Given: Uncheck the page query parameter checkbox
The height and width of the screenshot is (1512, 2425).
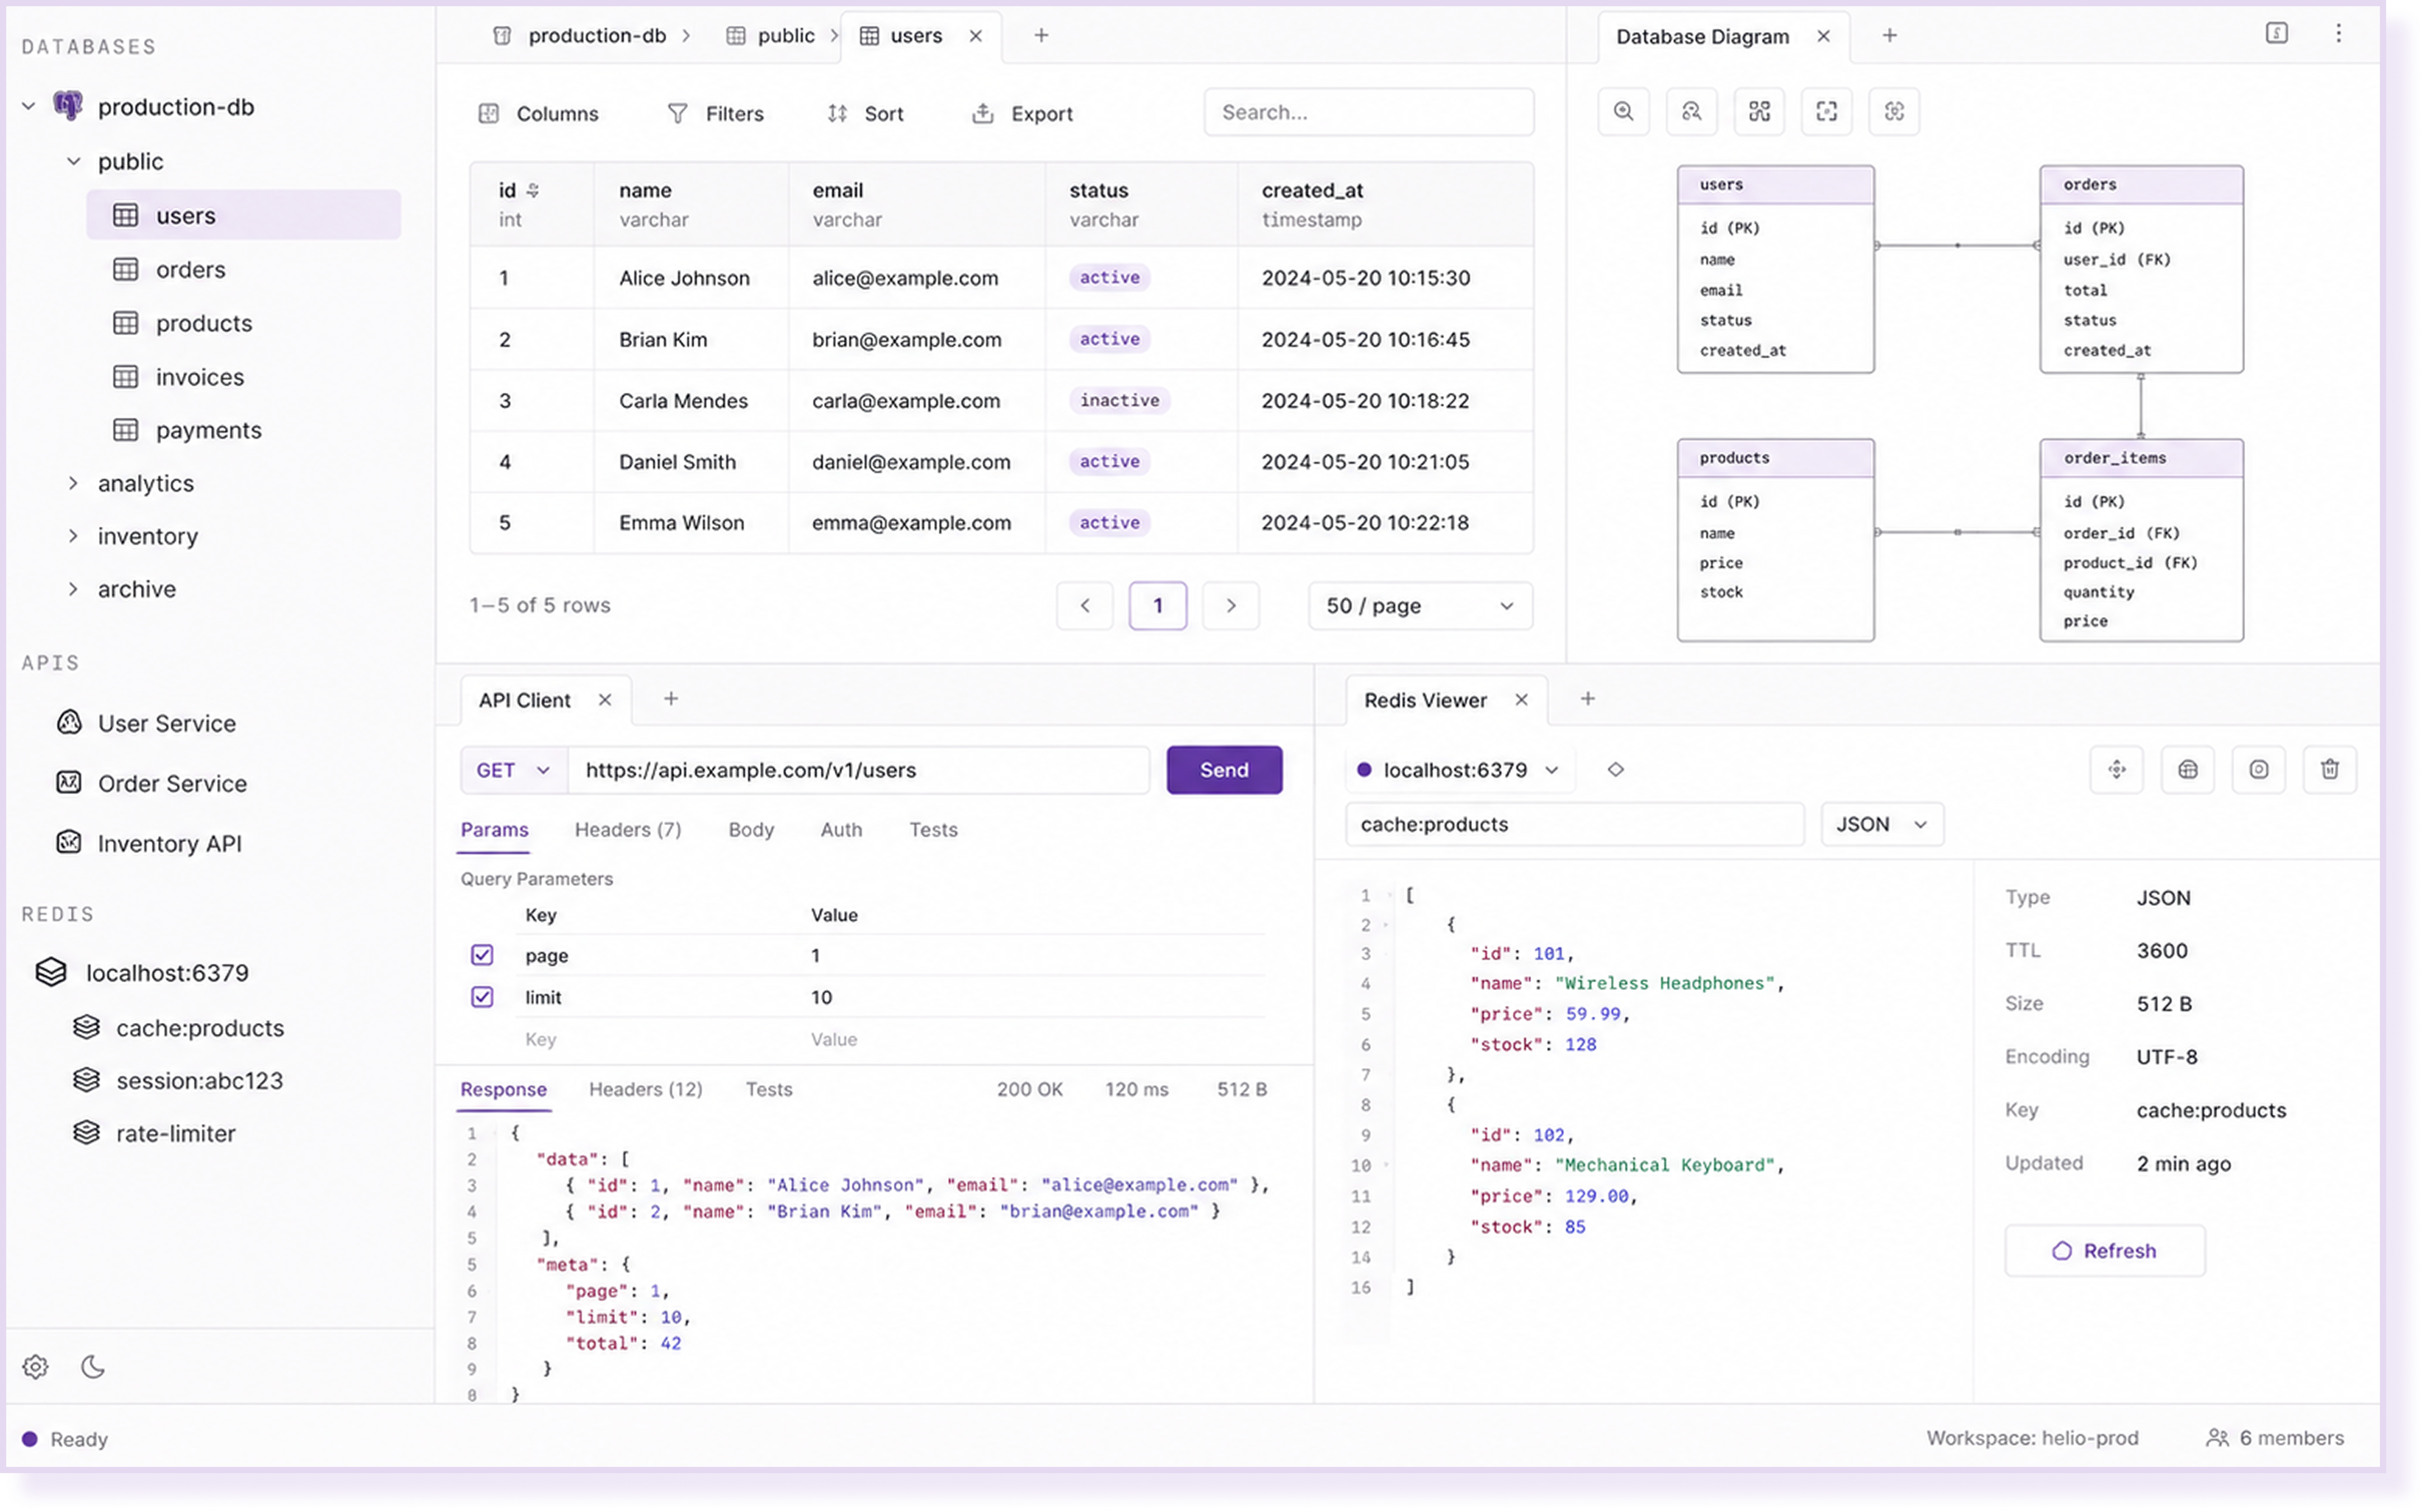Looking at the screenshot, I should [482, 955].
